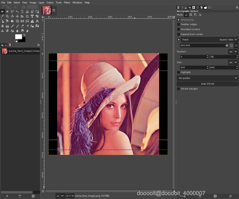The height and width of the screenshot is (199, 239).
Task: Click the white foreground color swatch
Action: 18,36
